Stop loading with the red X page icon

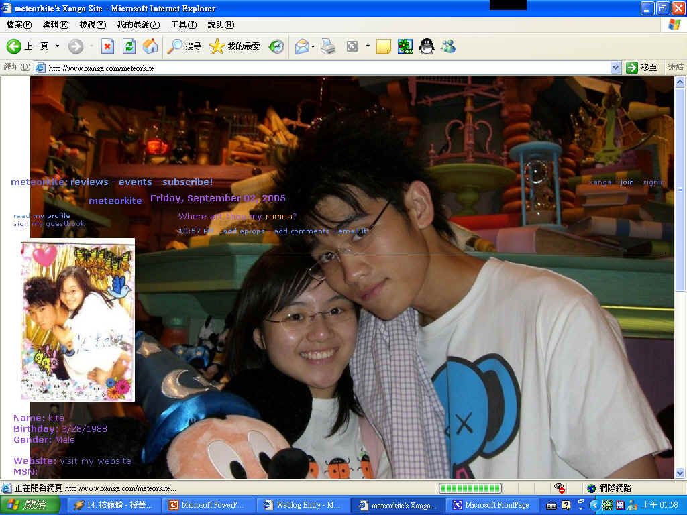(107, 46)
